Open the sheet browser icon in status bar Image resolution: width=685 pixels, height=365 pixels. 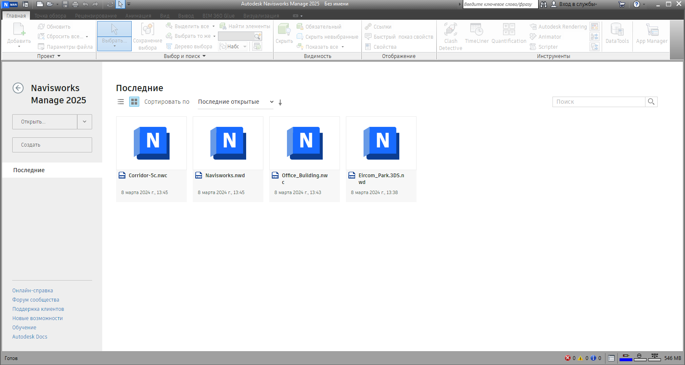point(611,358)
